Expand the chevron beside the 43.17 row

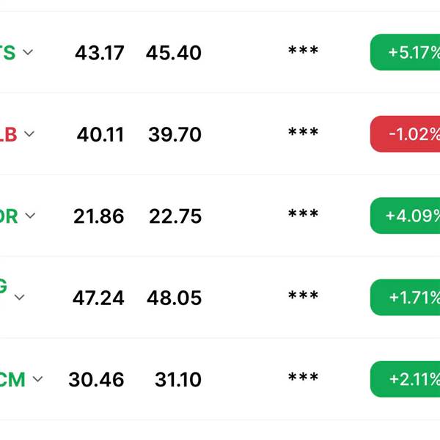tap(28, 53)
